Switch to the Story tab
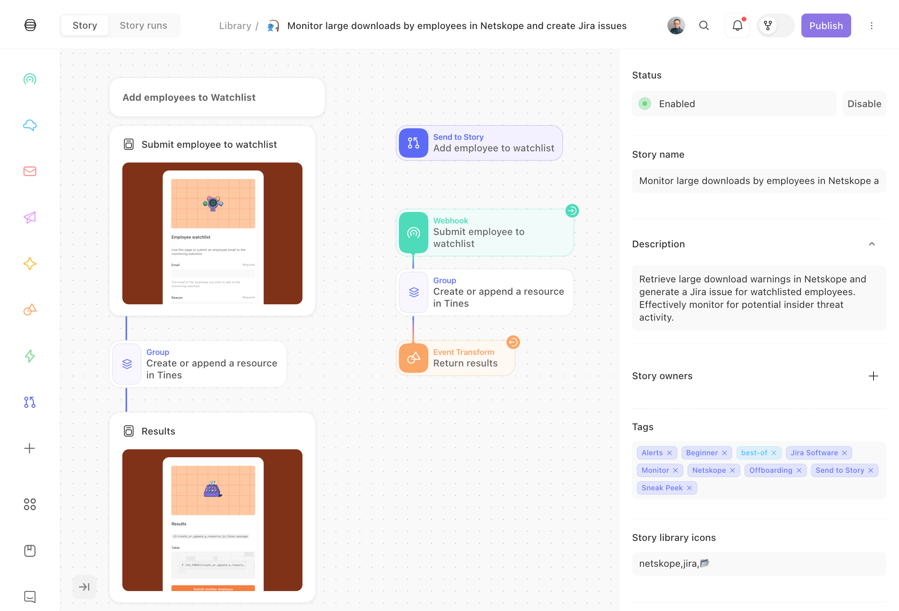Image resolution: width=899 pixels, height=611 pixels. 85,25
